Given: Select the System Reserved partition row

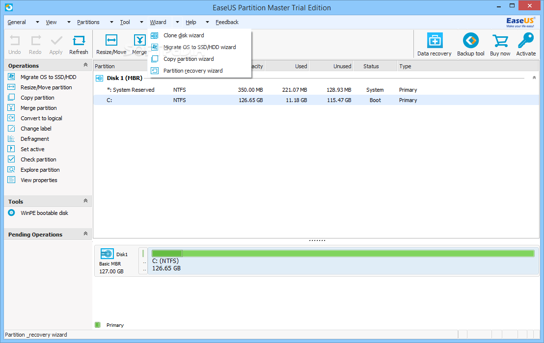Looking at the screenshot, I should [316, 90].
